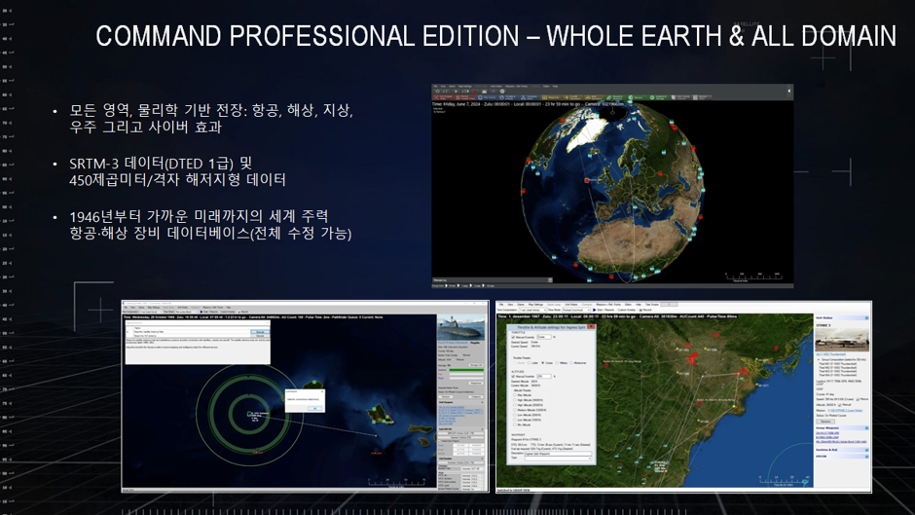
Task: Click Start / Resume in Vietnam window
Action: click(x=604, y=310)
